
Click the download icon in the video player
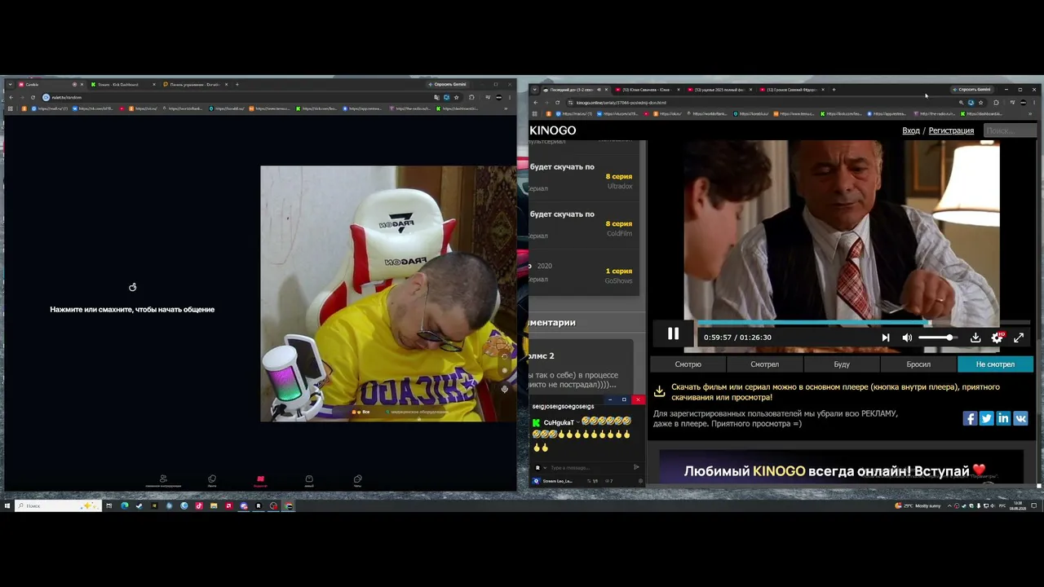(975, 338)
